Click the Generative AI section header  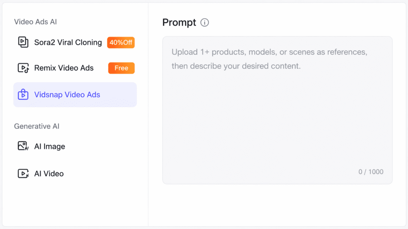pyautogui.click(x=37, y=126)
